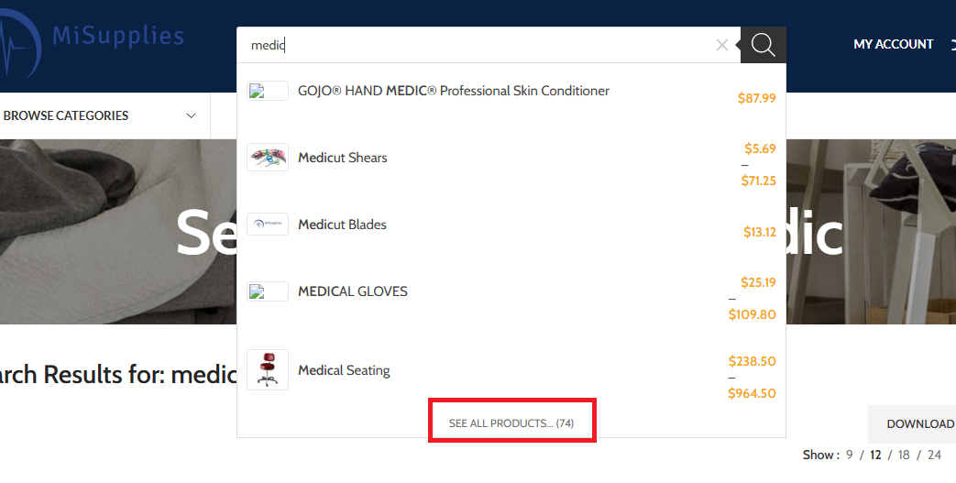Show 24 products per page

934,455
